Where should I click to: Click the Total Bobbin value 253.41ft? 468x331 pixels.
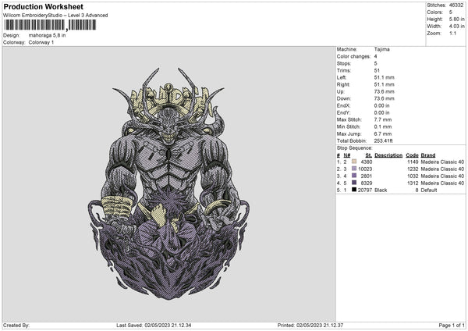click(383, 141)
